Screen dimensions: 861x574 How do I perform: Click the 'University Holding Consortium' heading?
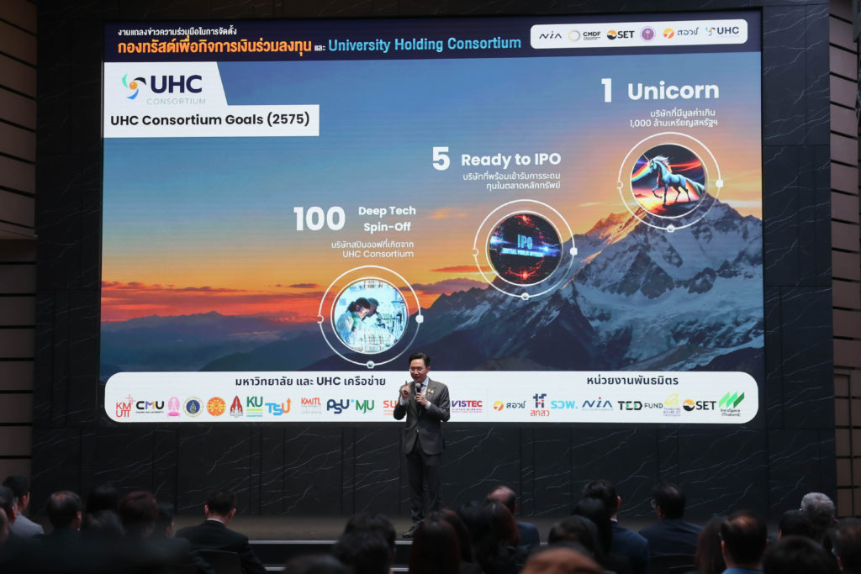(425, 44)
